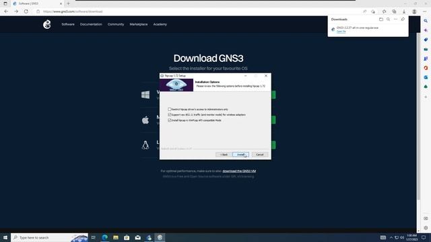This screenshot has height=242, width=431.
Task: Click the Read aloud icon in address bar
Action: [364, 11]
